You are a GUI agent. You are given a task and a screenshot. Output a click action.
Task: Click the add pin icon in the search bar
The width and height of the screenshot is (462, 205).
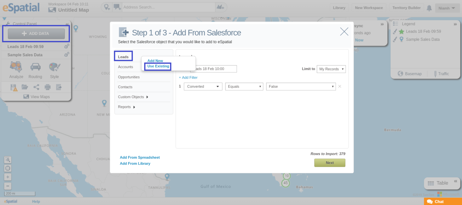tap(107, 8)
